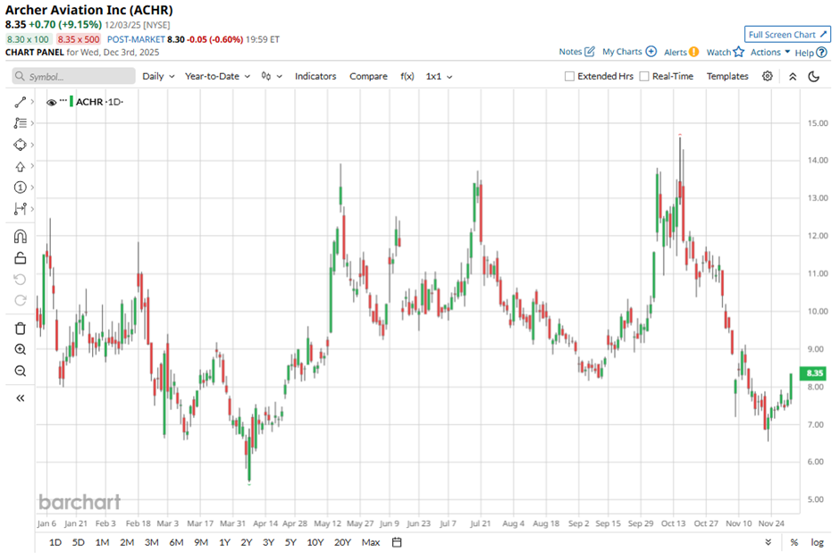Toggle percent scale
The image size is (840, 560).
click(x=794, y=542)
